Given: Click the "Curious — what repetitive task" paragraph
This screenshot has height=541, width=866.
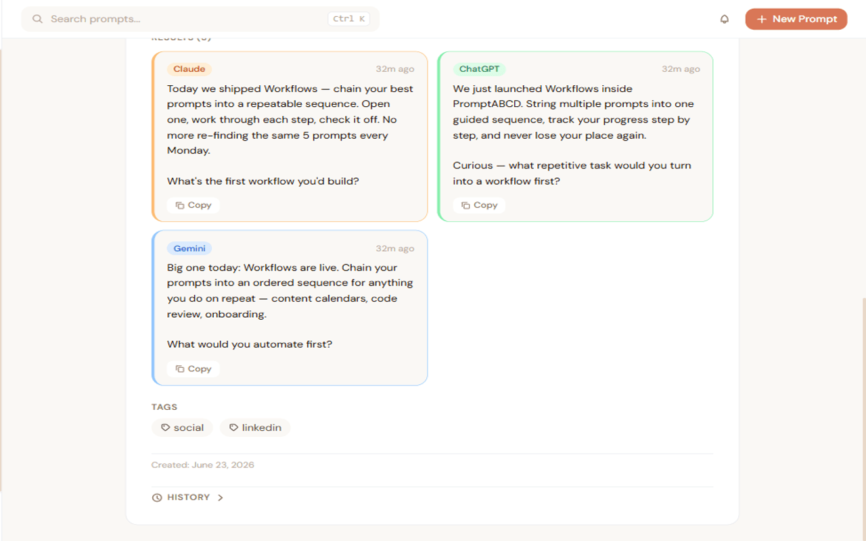Looking at the screenshot, I should (x=572, y=173).
